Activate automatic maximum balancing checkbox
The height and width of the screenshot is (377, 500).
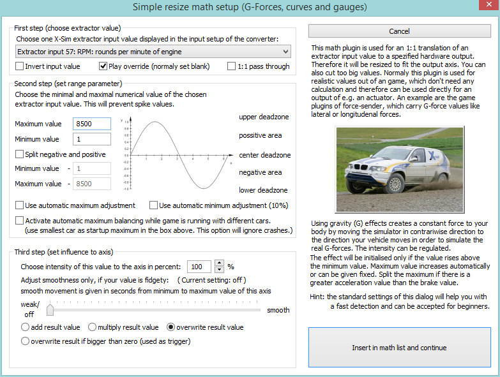point(19,221)
